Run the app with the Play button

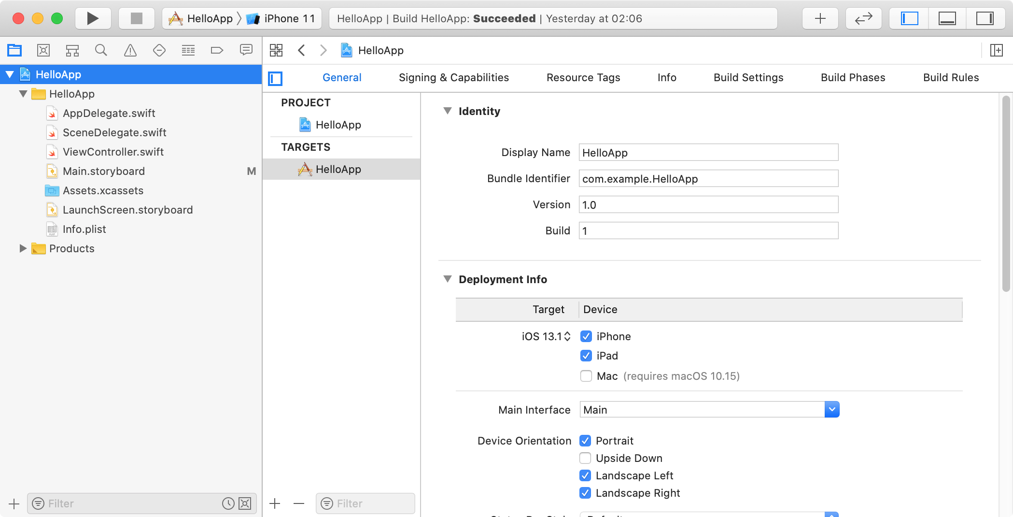(x=93, y=18)
